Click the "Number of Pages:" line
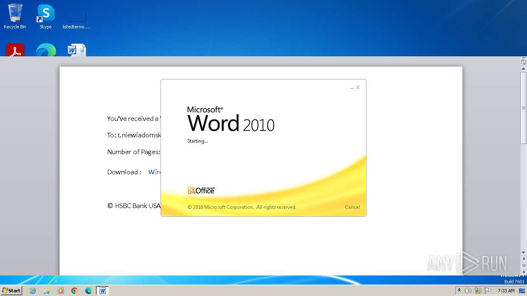Screen dimensions: 527x296 (x=133, y=152)
